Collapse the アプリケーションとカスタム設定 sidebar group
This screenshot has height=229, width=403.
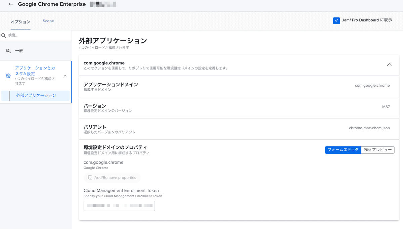pyautogui.click(x=65, y=76)
